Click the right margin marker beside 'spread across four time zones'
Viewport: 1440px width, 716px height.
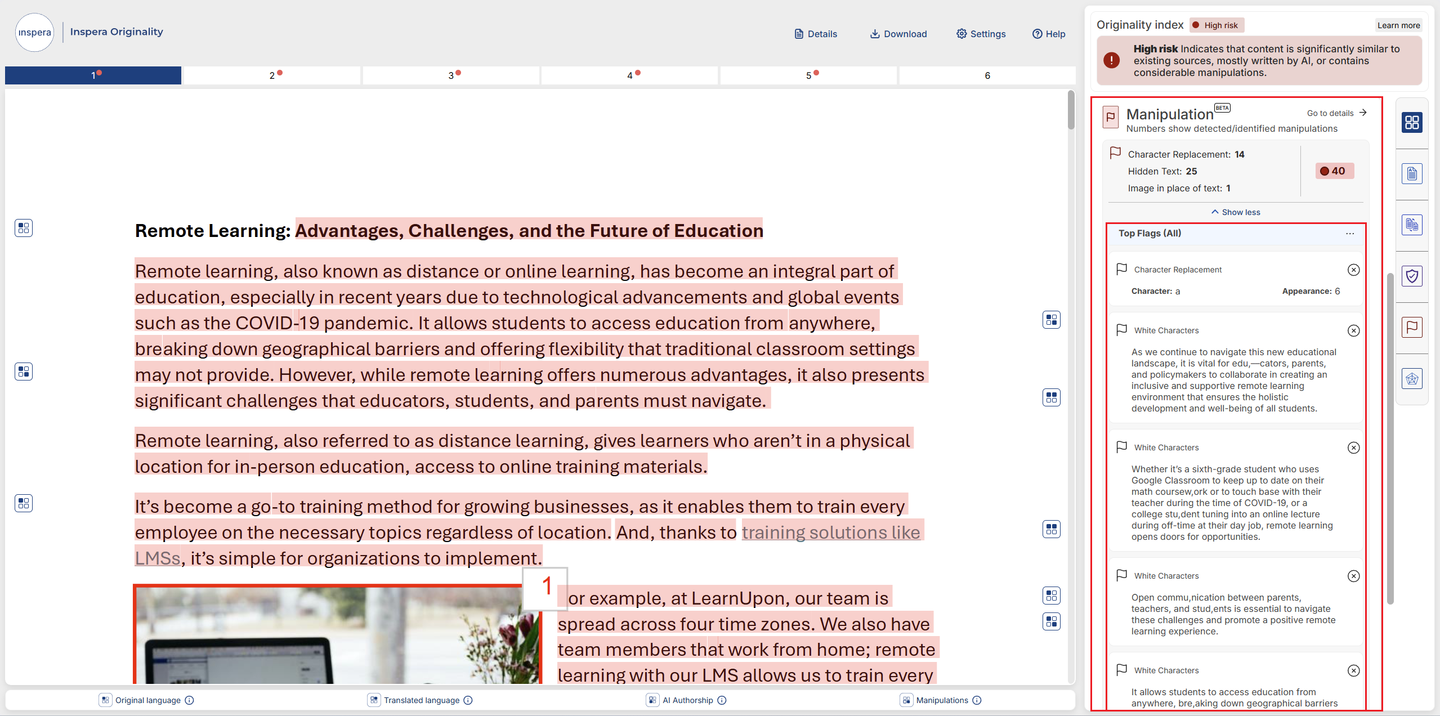[x=1052, y=621]
